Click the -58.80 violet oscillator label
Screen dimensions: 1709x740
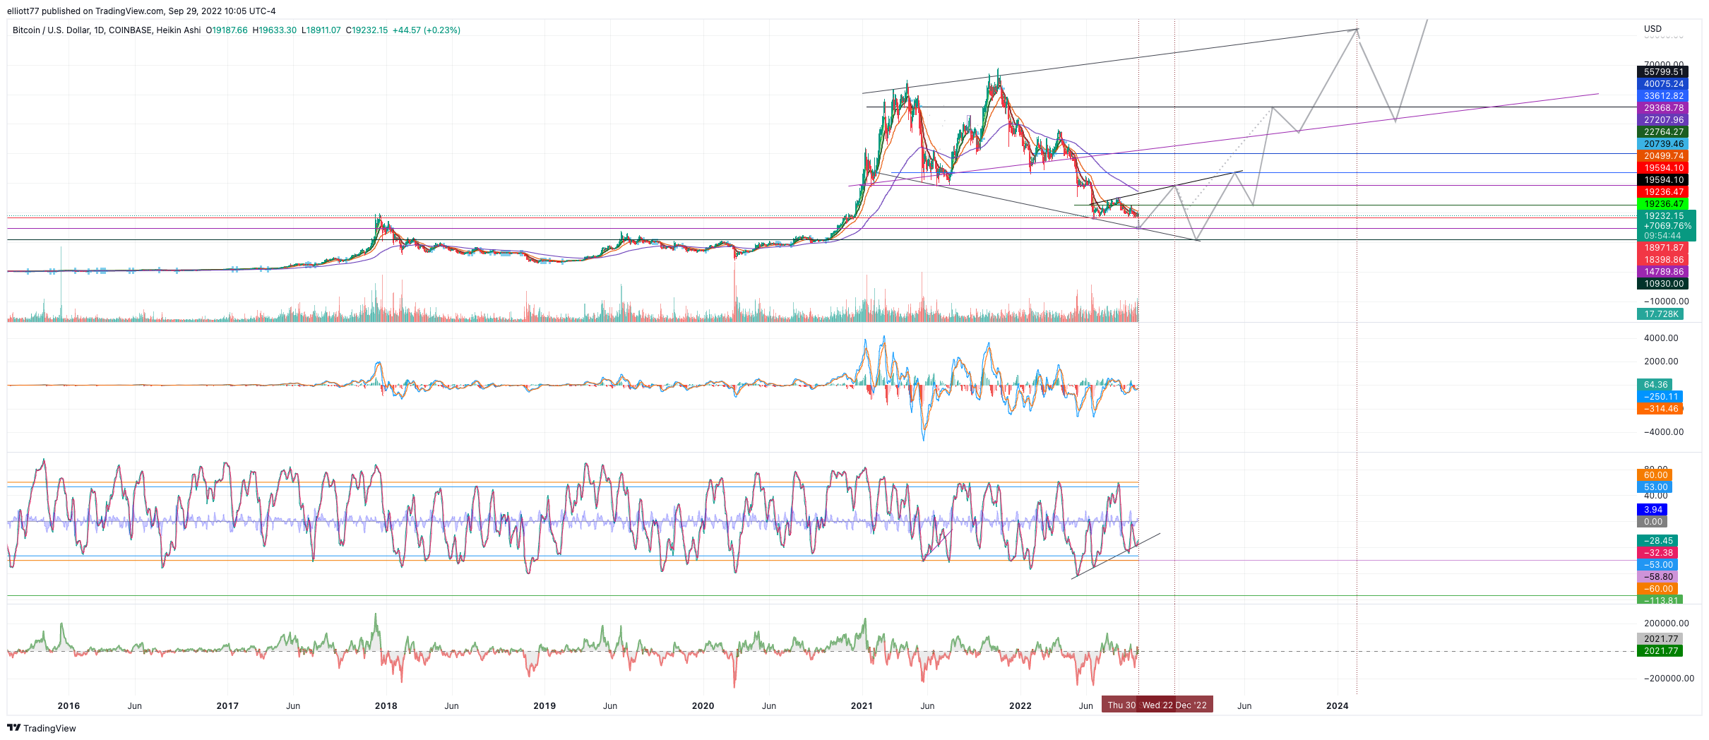[1658, 577]
